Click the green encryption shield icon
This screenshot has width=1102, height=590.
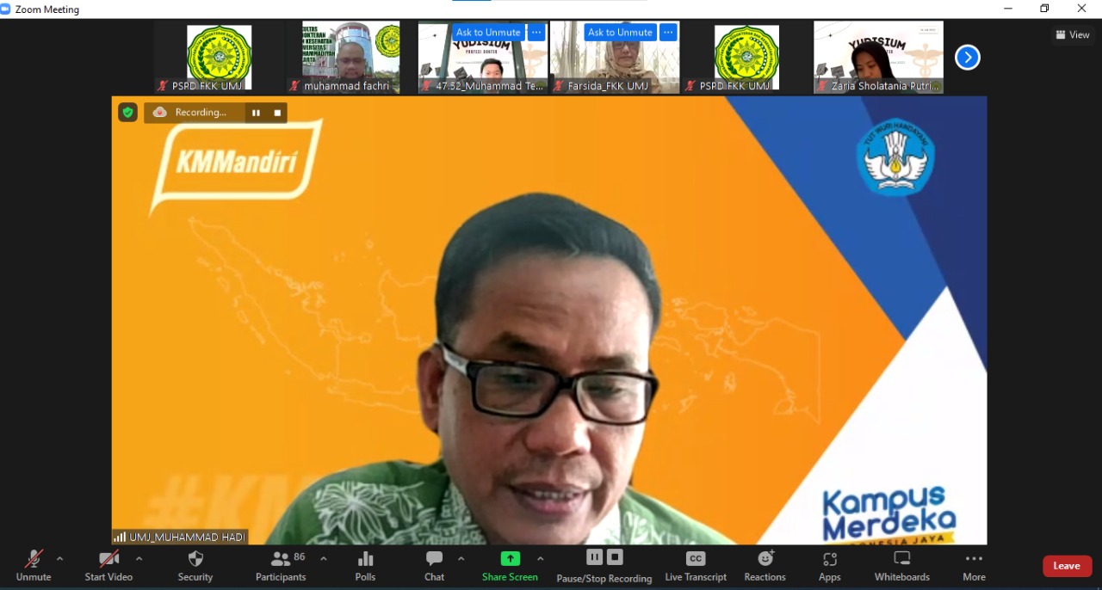click(x=127, y=113)
